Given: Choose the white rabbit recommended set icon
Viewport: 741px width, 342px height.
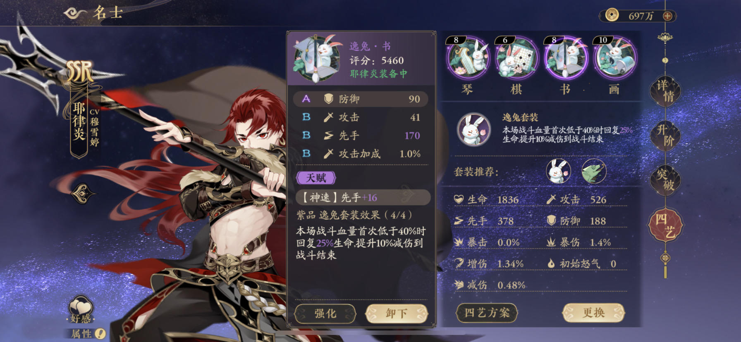Looking at the screenshot, I should (x=559, y=171).
